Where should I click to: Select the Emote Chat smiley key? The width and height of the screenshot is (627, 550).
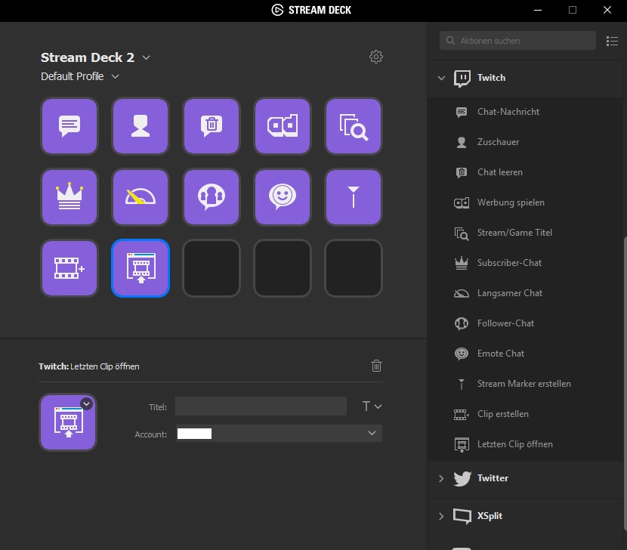283,196
